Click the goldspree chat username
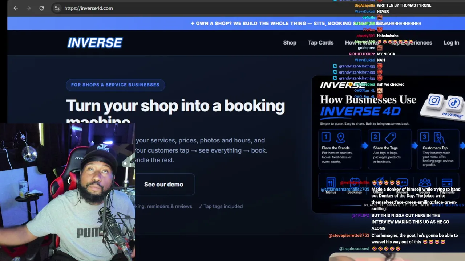 click(x=366, y=48)
